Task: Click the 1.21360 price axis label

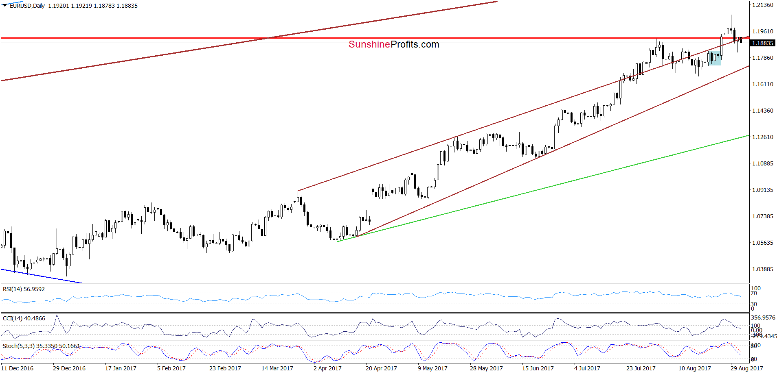Action: point(762,5)
